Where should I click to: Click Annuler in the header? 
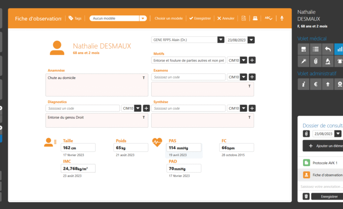click(x=226, y=18)
